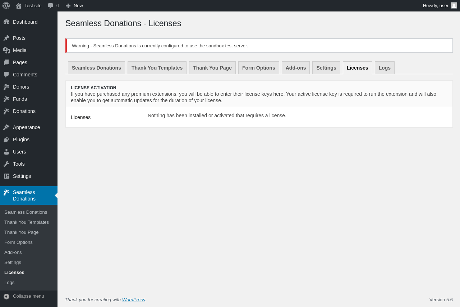
Task: Open the Seamless Donations tab
Action: pos(96,68)
